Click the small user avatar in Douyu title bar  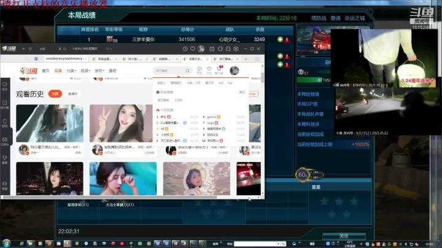(x=201, y=48)
